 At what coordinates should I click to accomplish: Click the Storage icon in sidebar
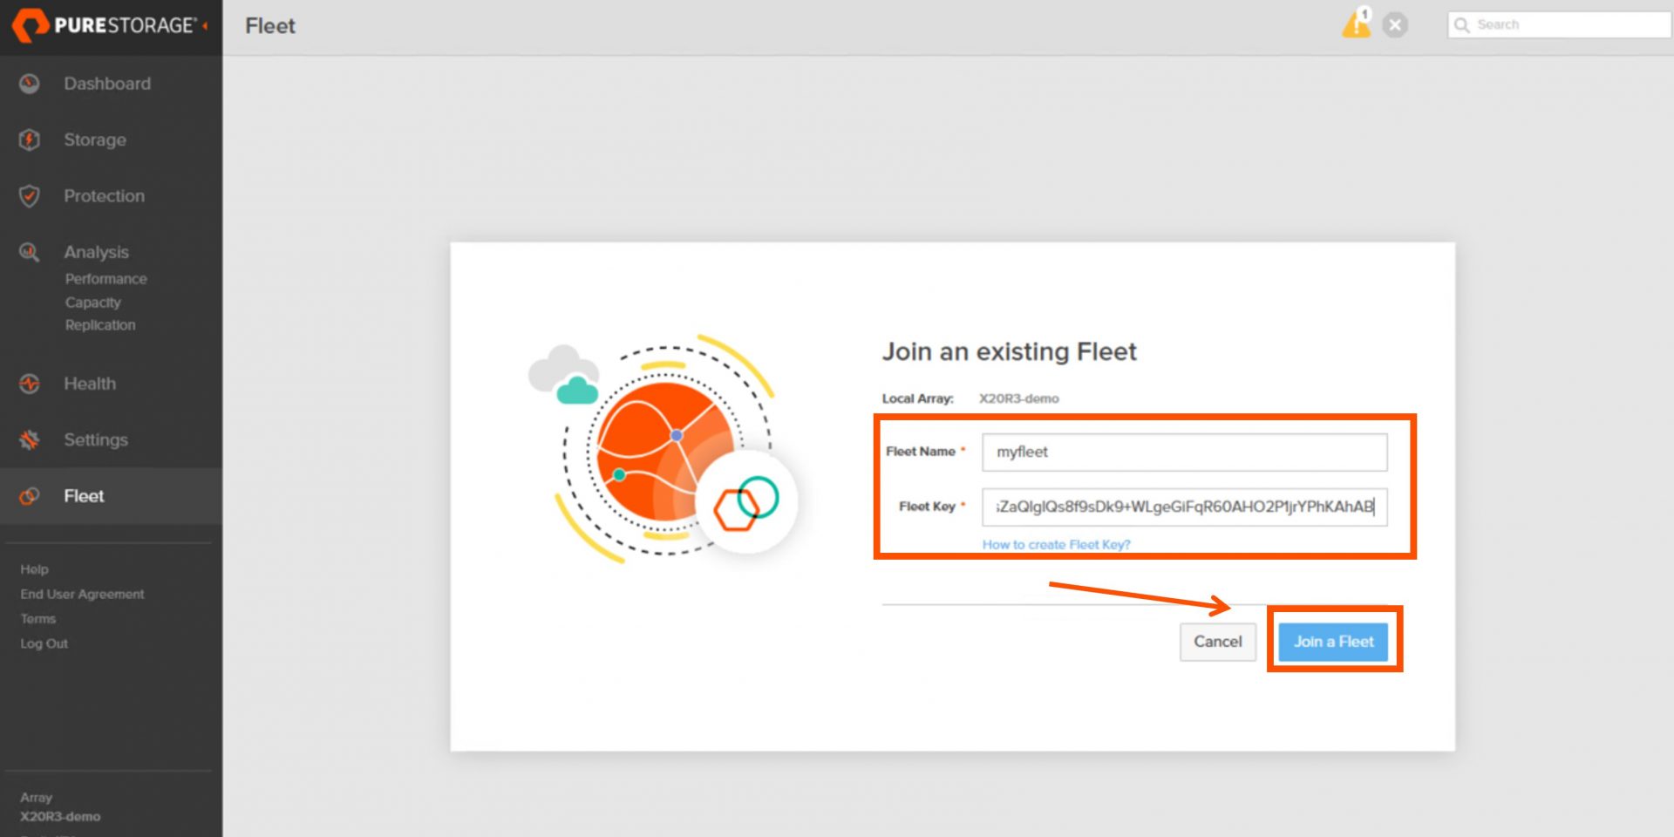click(x=30, y=139)
